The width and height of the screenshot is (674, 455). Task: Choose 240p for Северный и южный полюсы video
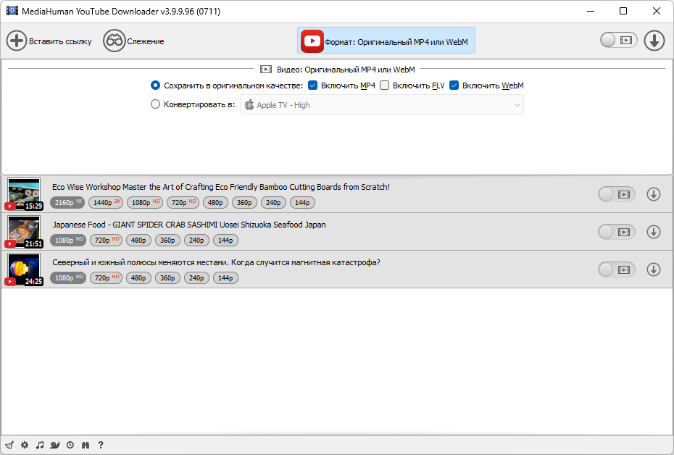click(196, 278)
